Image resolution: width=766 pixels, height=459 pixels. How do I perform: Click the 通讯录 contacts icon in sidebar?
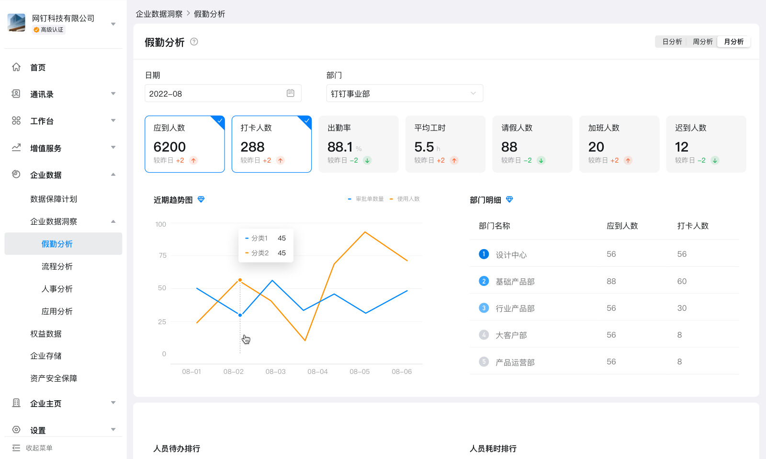tap(16, 94)
